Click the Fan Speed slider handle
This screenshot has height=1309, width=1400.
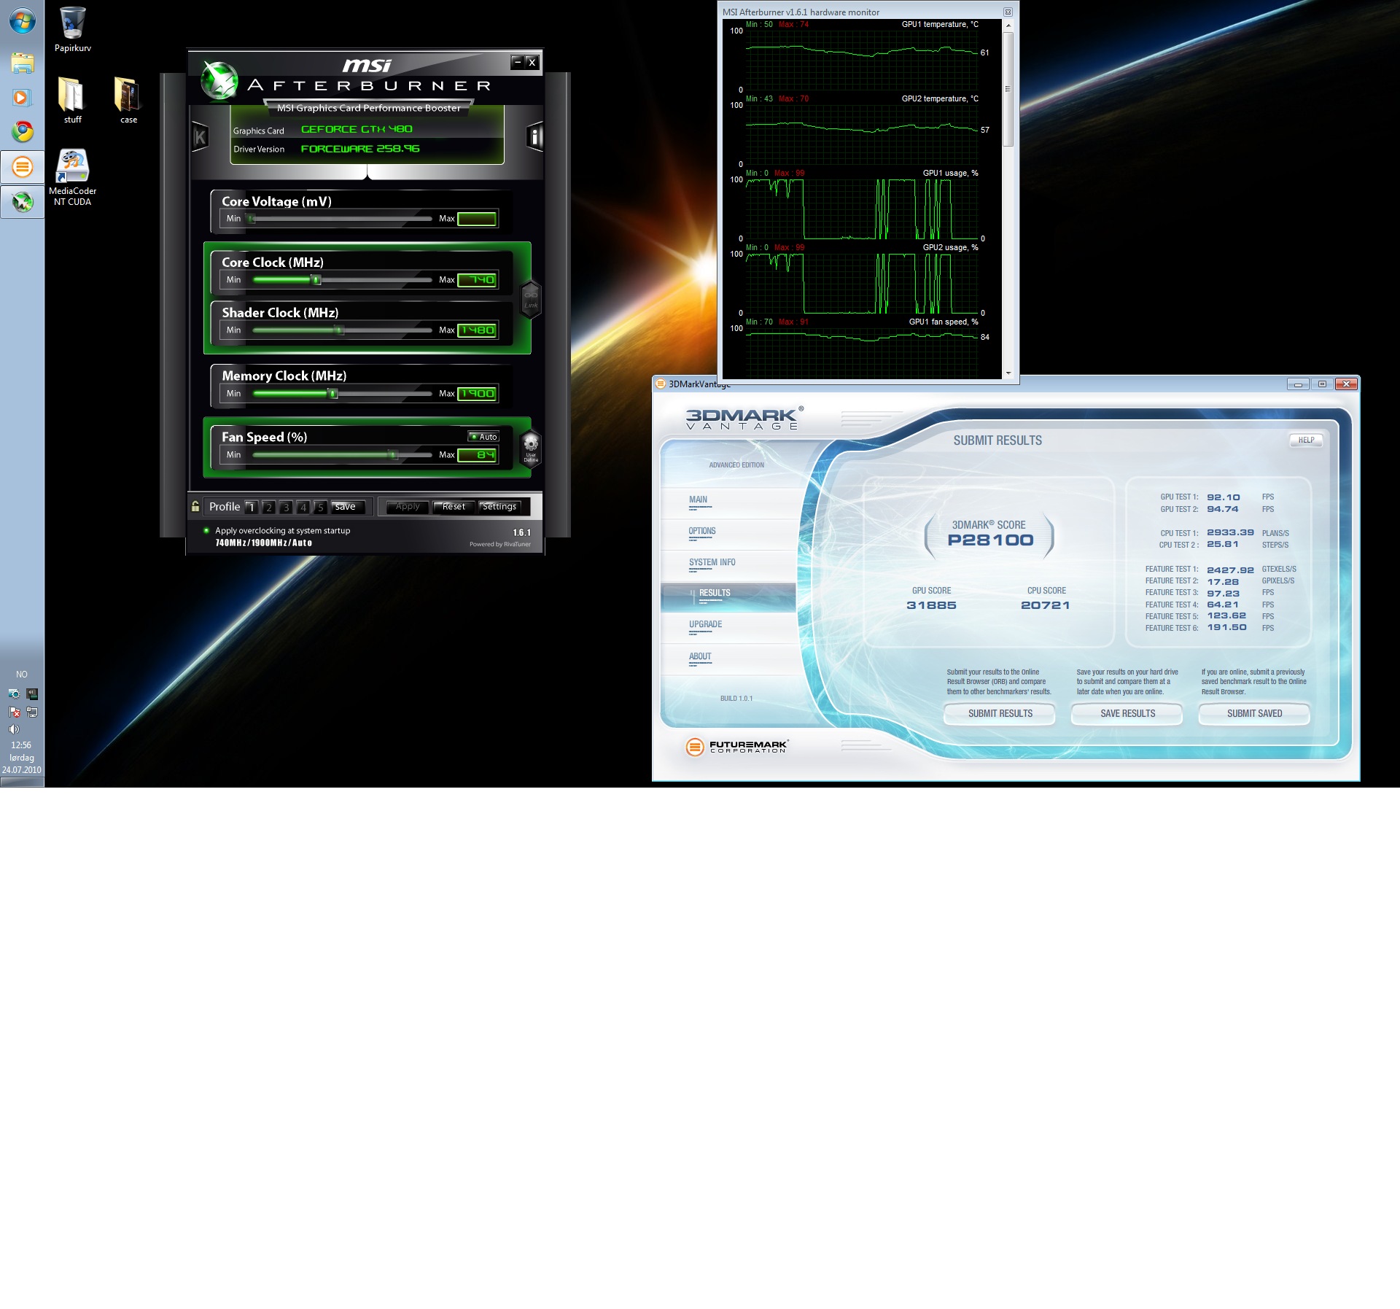pos(393,455)
